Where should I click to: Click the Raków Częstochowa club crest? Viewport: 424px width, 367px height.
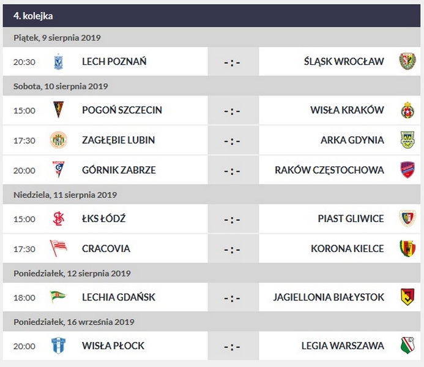(407, 170)
